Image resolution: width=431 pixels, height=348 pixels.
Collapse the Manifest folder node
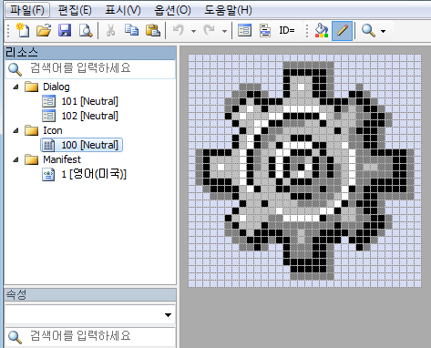coord(15,159)
